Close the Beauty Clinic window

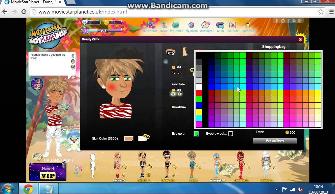pyautogui.click(x=300, y=39)
